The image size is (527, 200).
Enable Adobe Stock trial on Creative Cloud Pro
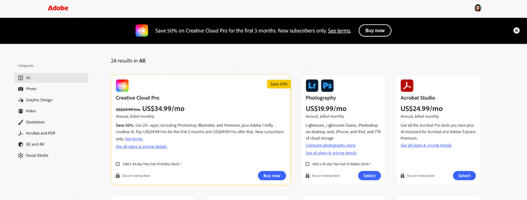(x=118, y=164)
